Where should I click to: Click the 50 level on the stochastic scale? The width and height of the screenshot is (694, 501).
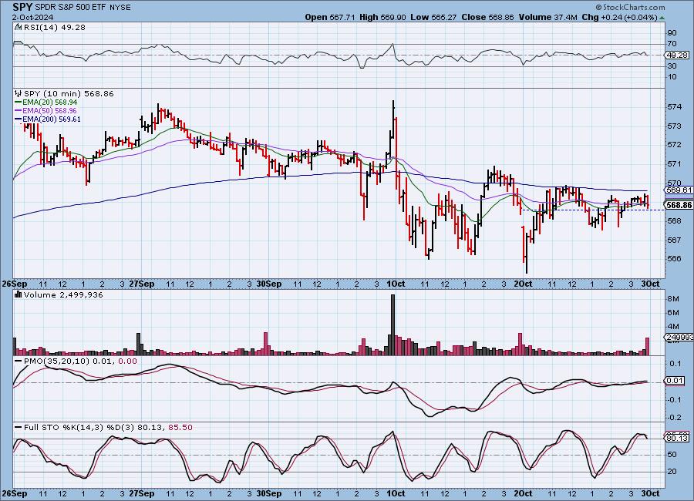[x=672, y=455]
